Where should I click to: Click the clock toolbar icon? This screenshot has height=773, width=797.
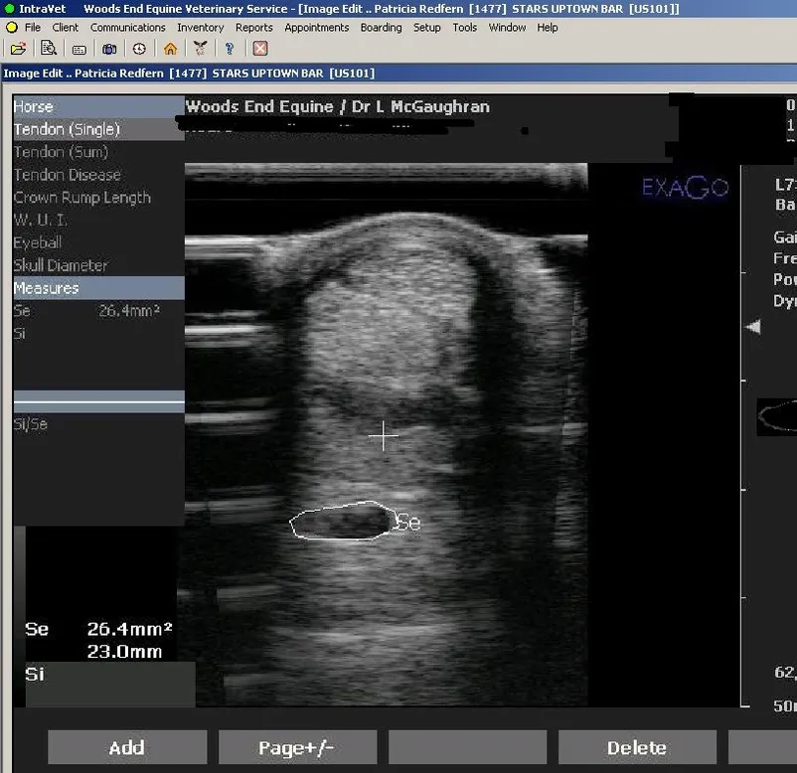(x=139, y=48)
